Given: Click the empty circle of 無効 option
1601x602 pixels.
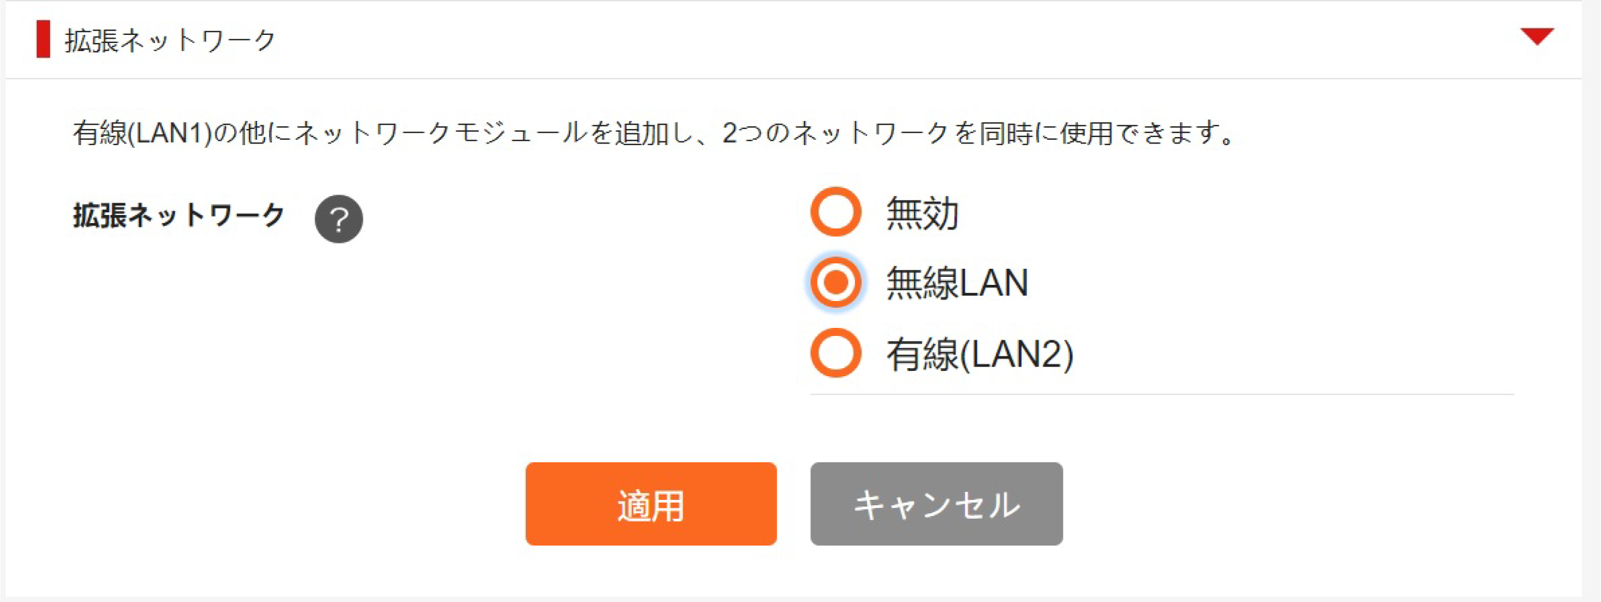Looking at the screenshot, I should pyautogui.click(x=835, y=212).
